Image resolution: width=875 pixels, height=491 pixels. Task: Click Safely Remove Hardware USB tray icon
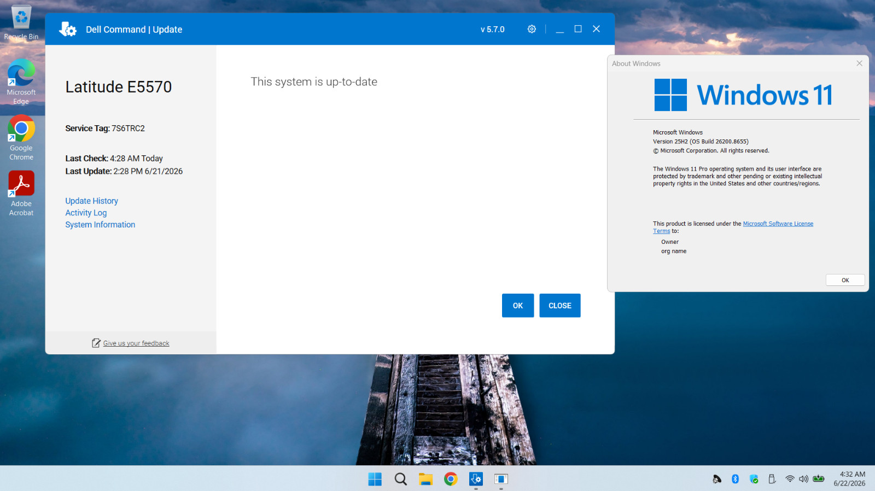[x=772, y=479]
